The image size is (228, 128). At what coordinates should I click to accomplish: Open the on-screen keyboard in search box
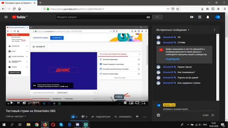tap(148, 17)
